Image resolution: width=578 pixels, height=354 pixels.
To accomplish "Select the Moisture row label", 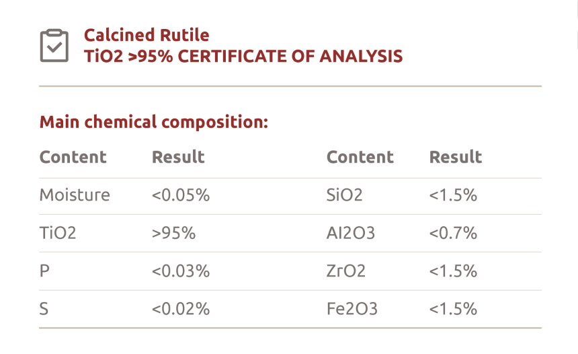I will 75,195.
